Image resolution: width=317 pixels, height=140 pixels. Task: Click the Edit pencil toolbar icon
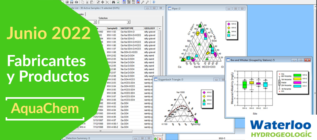pos(98,2)
